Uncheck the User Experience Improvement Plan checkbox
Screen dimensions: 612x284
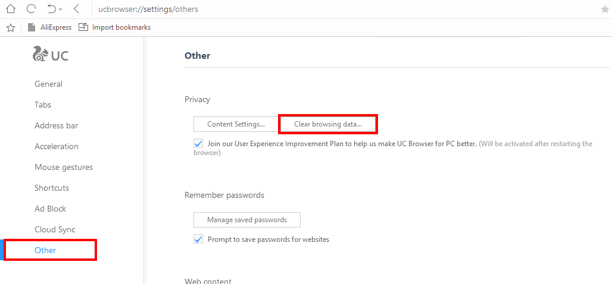click(198, 144)
